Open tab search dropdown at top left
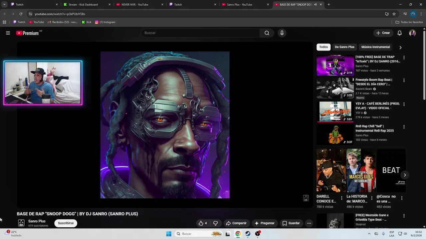 [x=4, y=5]
